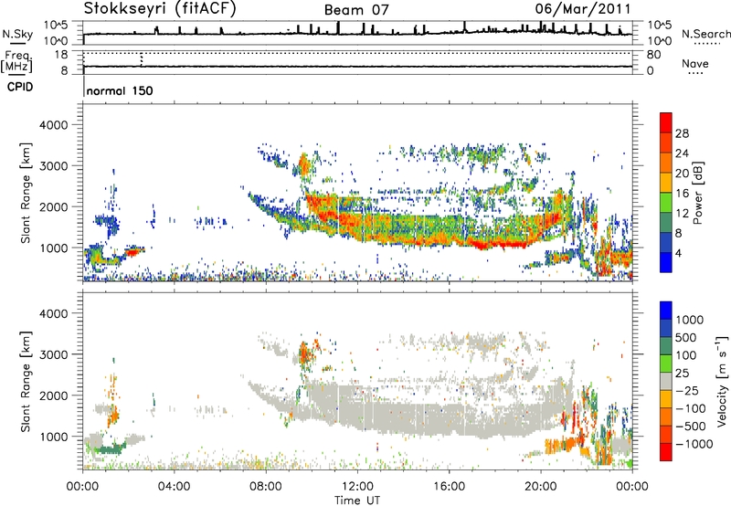Viewport: 731px width, 506px height.
Task: Click the 08:00 time tick label
Action: (266, 487)
